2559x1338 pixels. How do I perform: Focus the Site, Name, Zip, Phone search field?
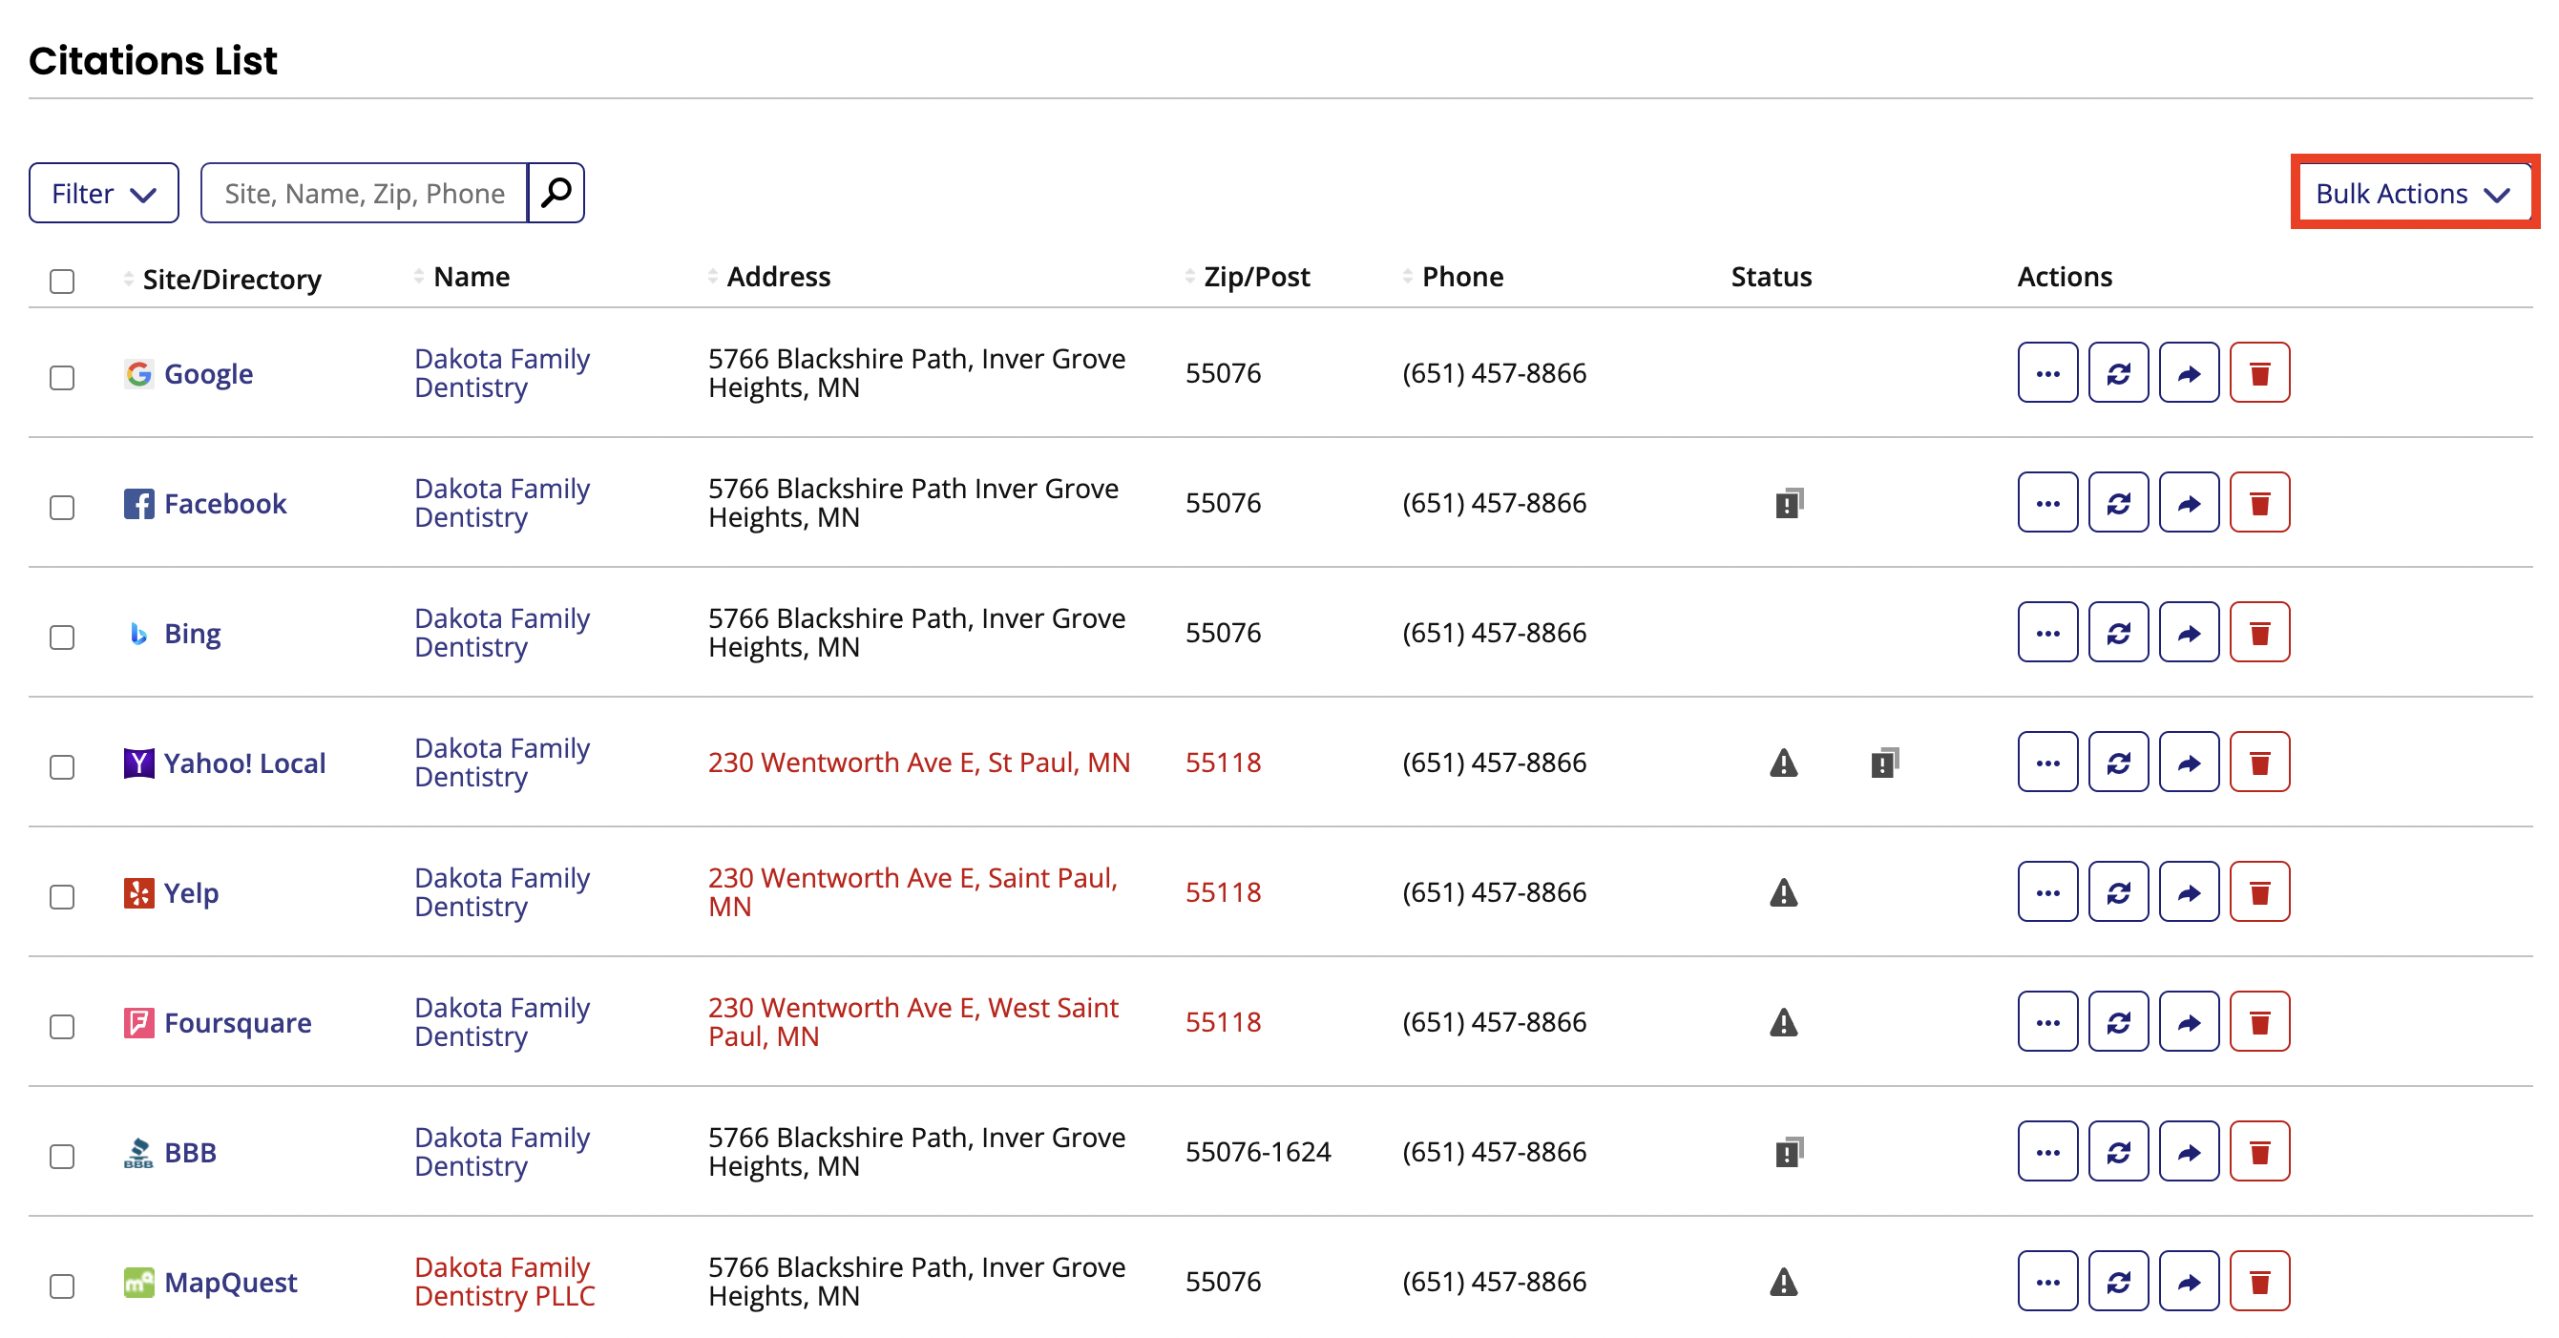365,193
